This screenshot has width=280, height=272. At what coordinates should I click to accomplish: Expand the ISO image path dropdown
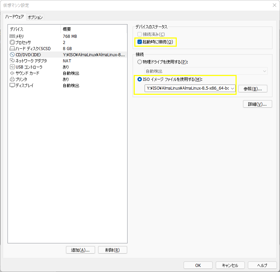point(232,89)
